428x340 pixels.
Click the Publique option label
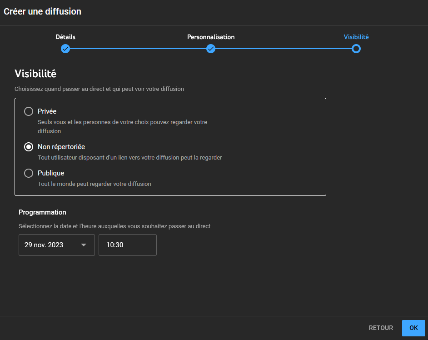[51, 173]
